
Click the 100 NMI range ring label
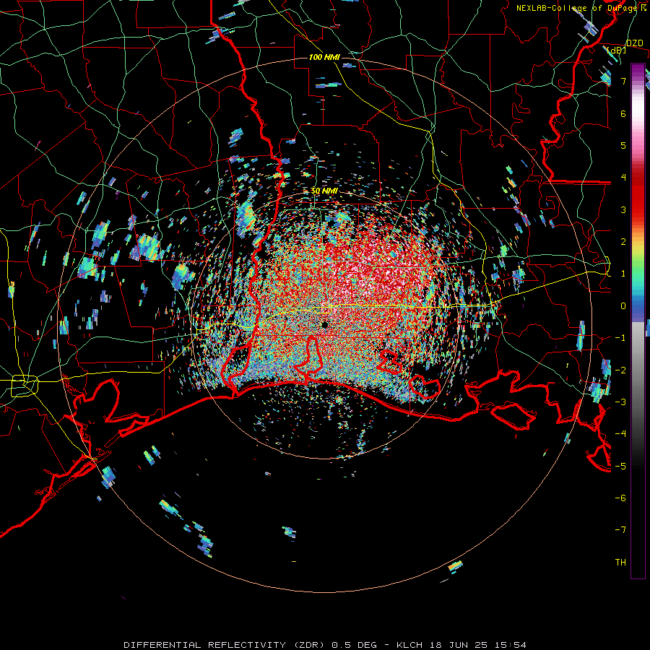pos(324,57)
